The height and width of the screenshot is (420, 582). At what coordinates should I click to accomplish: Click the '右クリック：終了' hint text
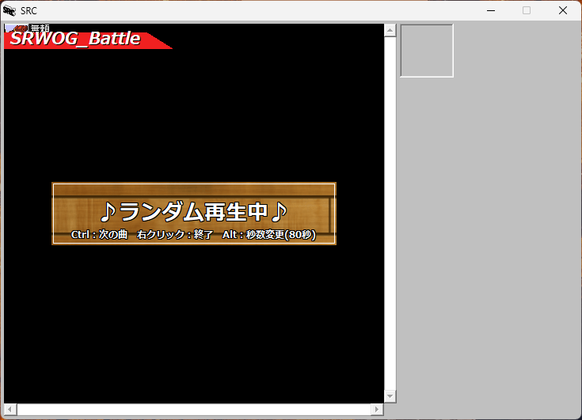(x=175, y=235)
